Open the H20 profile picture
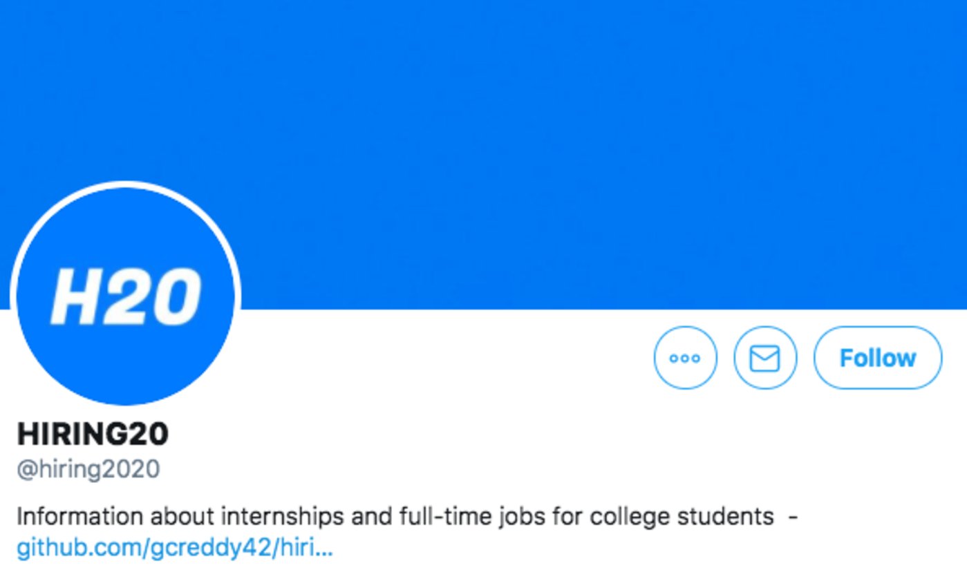Screen dimensions: 967x572 click(x=126, y=296)
